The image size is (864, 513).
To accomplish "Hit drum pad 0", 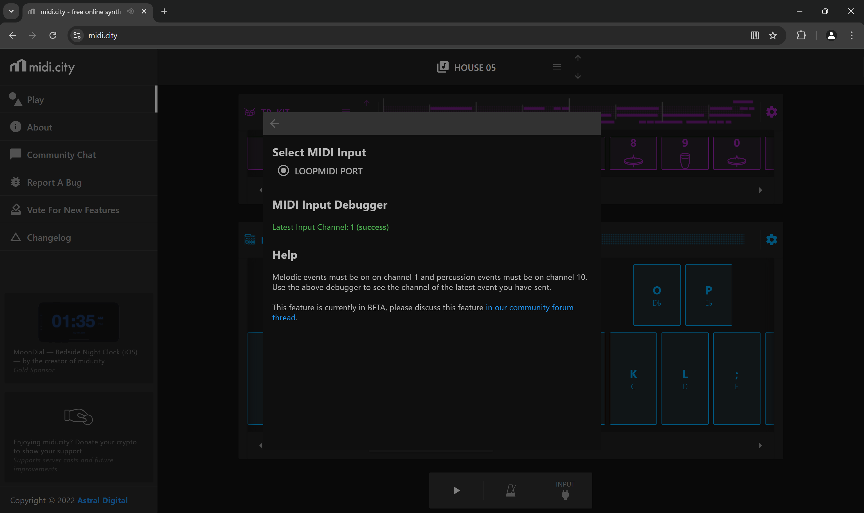I will pos(737,153).
